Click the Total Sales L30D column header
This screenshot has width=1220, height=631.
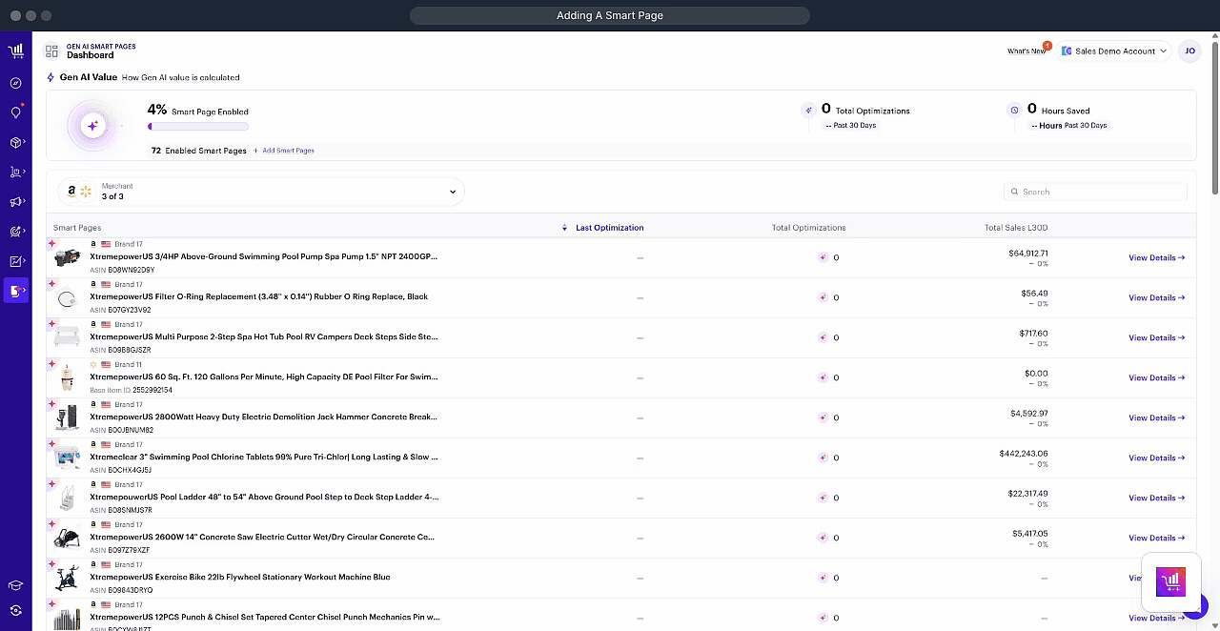(x=1016, y=228)
